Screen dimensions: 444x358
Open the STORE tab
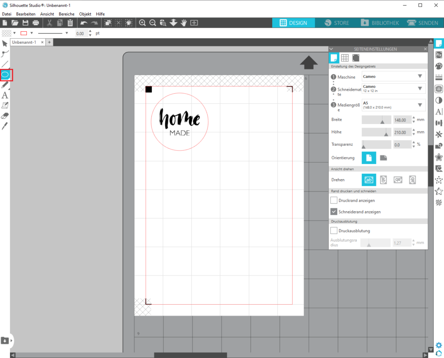coord(337,23)
